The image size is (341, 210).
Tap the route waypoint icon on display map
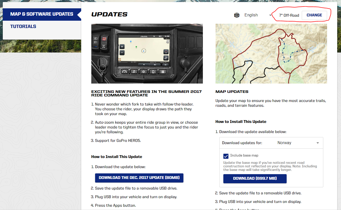click(x=166, y=58)
